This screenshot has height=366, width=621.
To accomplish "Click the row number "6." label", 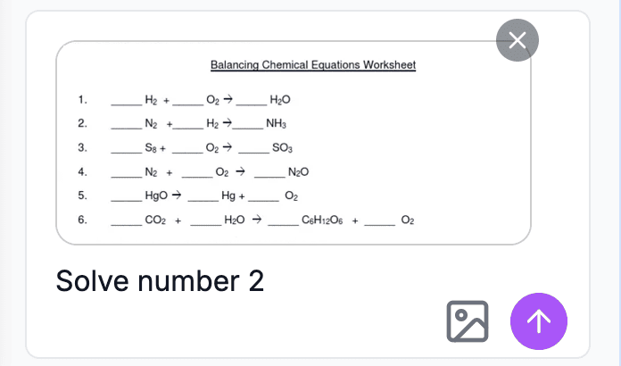I will [82, 219].
